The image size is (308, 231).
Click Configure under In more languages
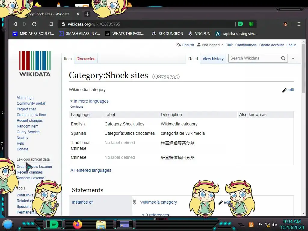pyautogui.click(x=76, y=107)
